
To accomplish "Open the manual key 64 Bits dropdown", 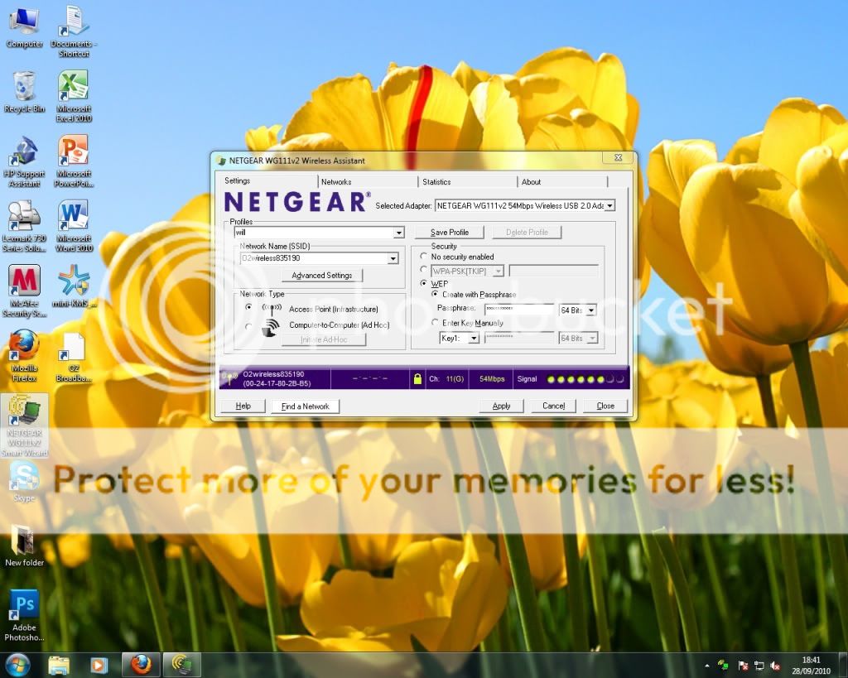I will tap(592, 339).
